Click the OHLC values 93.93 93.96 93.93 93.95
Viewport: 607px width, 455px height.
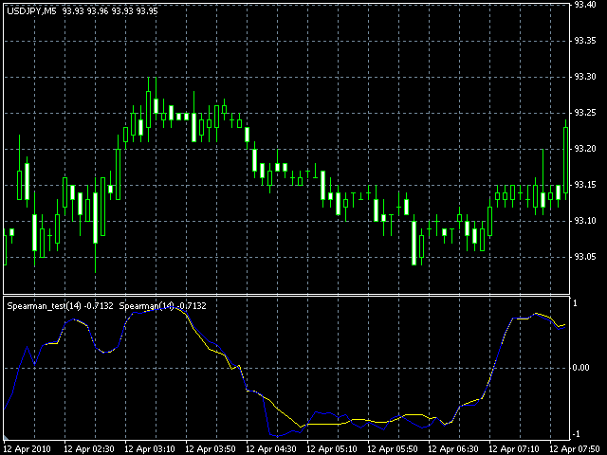tap(110, 11)
